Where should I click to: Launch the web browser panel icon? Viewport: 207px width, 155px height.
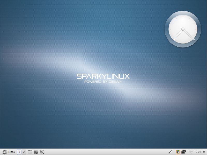[36, 152]
